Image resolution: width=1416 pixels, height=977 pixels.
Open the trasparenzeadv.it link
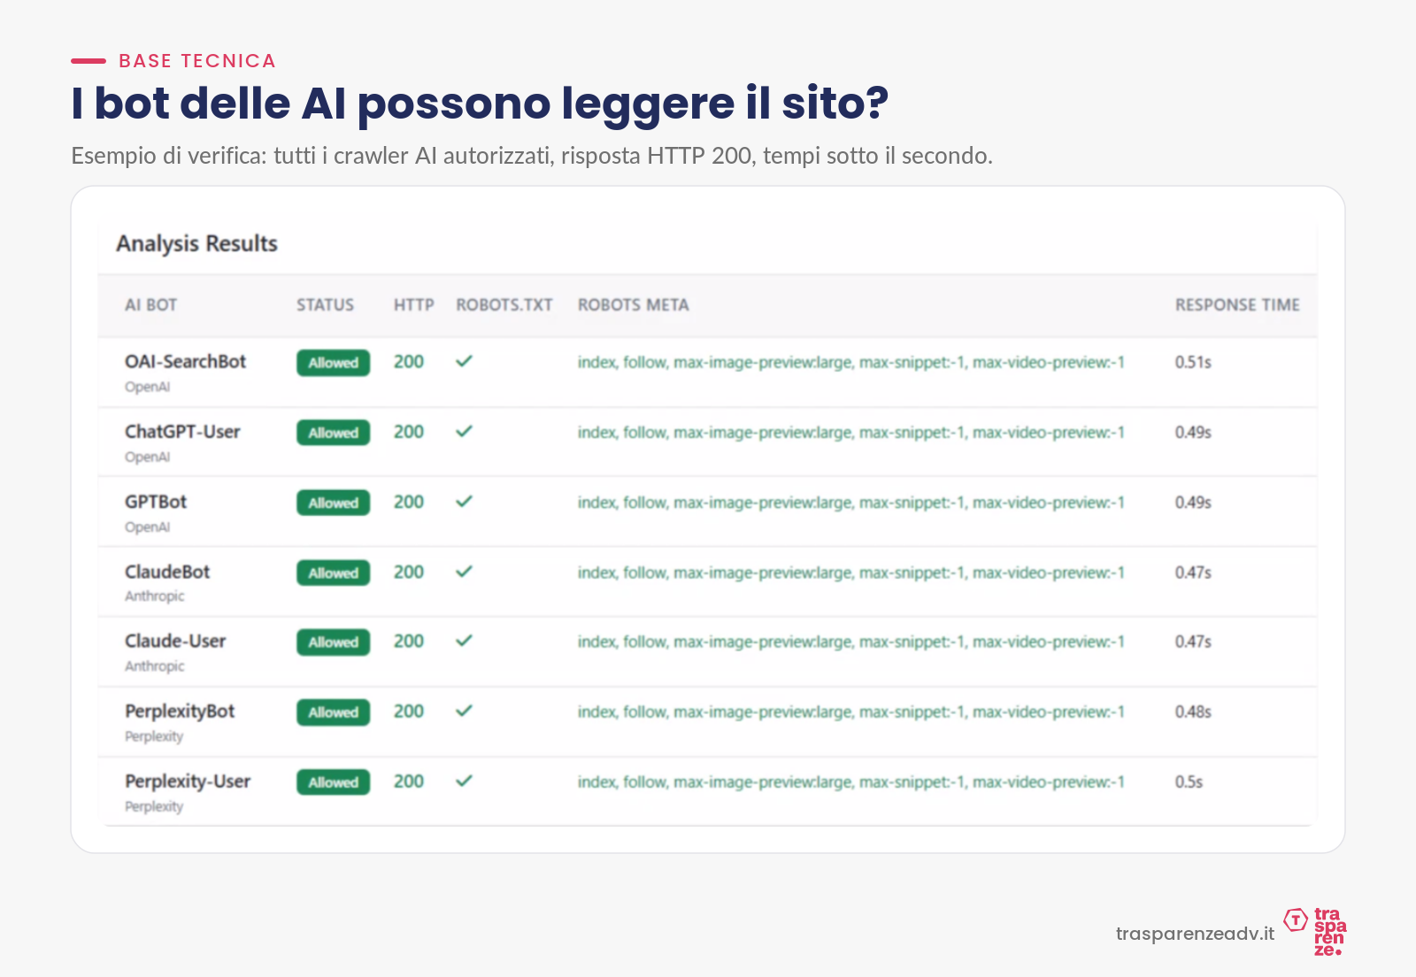point(1195,934)
